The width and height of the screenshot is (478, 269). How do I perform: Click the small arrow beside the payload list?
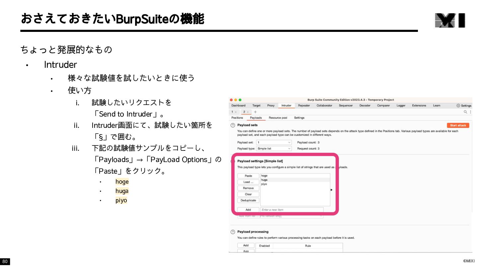tap(332, 190)
